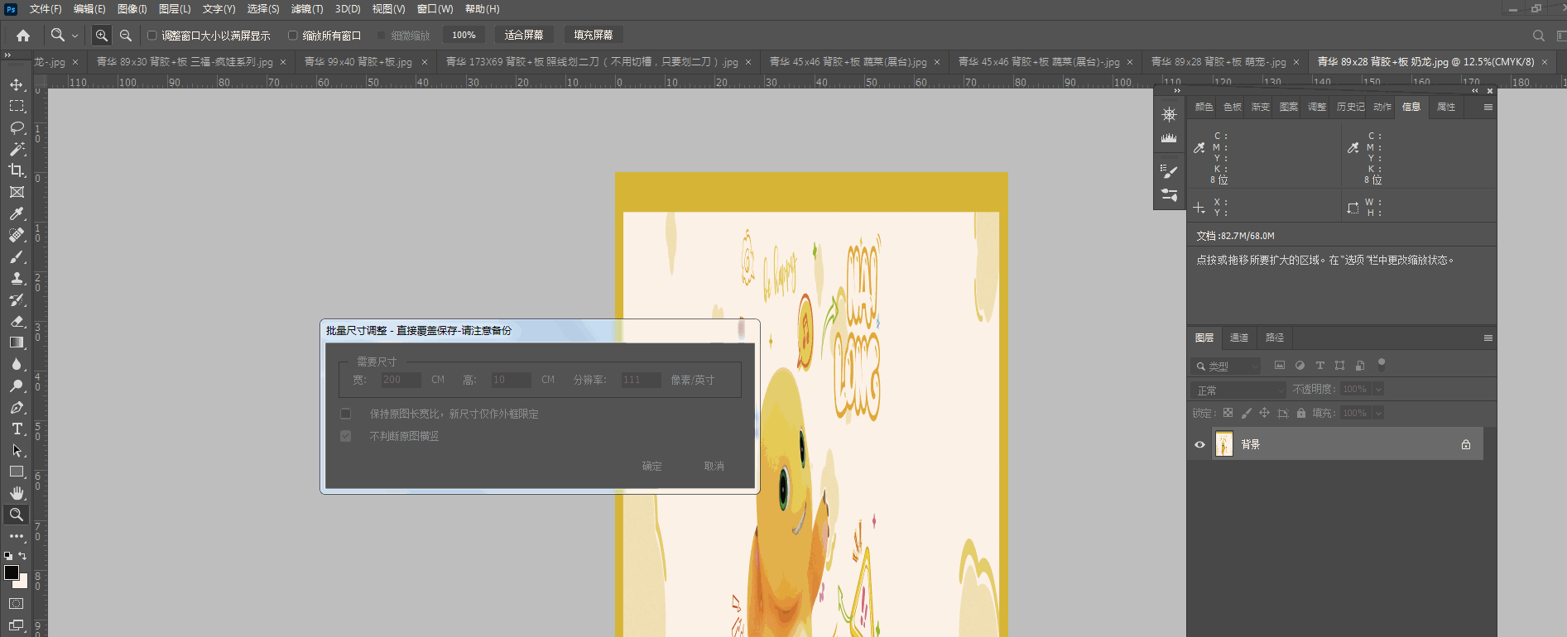Open the 图像(I) menu

click(132, 9)
